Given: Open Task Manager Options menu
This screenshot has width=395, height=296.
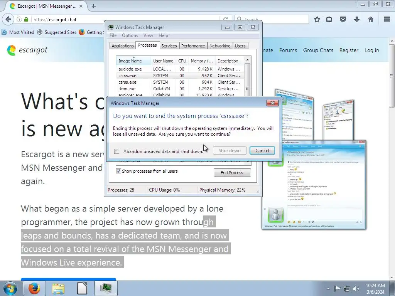Looking at the screenshot, I should point(130,35).
